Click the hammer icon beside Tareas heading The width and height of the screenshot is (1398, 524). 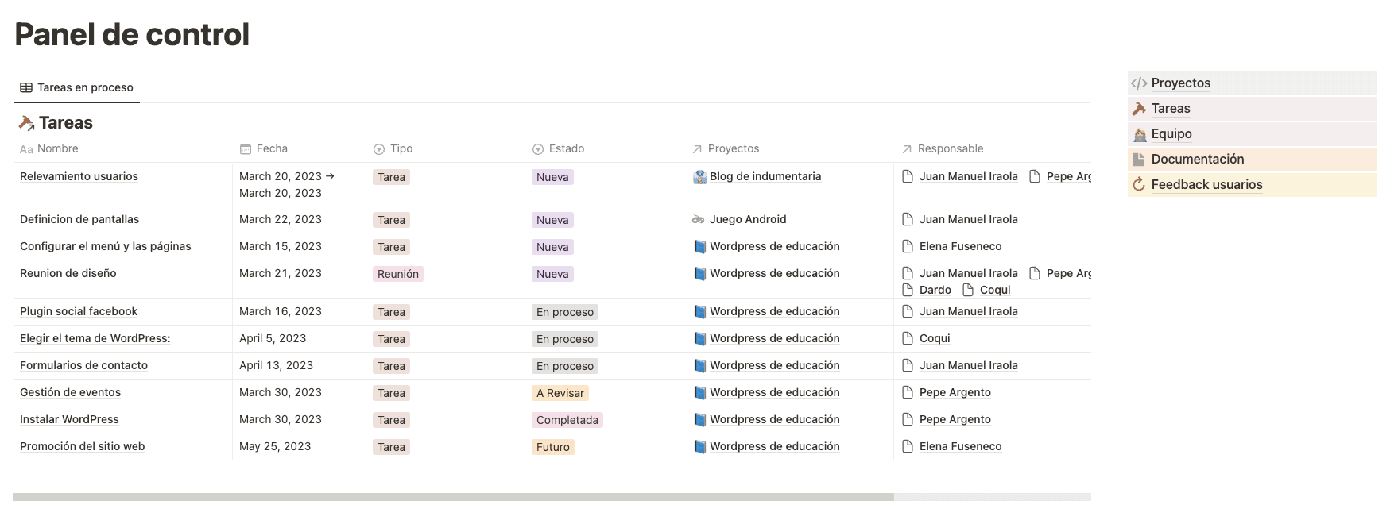click(x=26, y=123)
